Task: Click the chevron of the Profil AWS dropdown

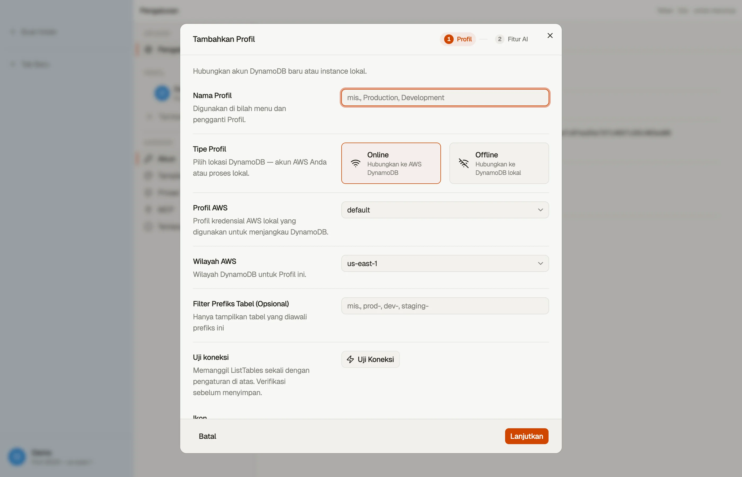Action: click(x=540, y=210)
